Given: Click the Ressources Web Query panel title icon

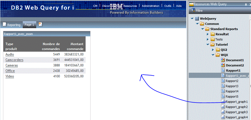Looking at the screenshot, I should click(x=191, y=4).
